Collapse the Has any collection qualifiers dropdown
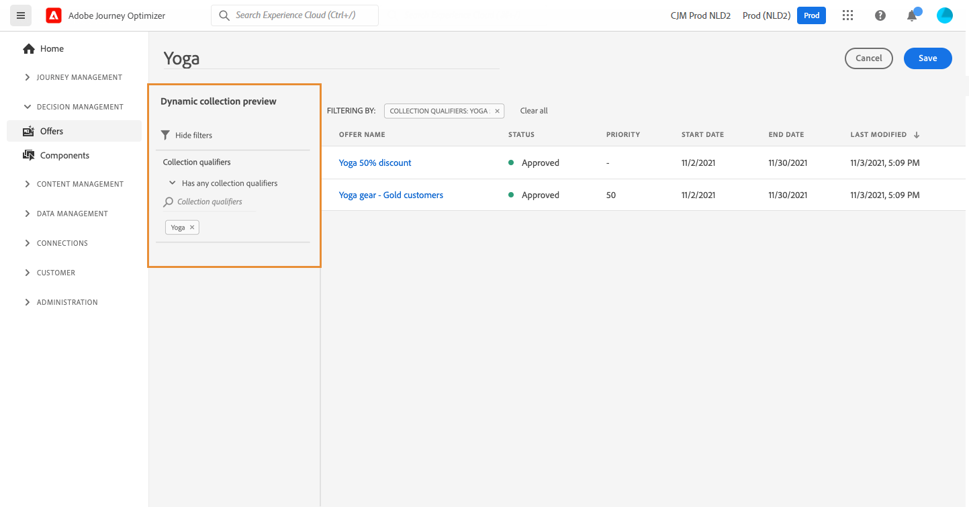This screenshot has width=969, height=507. coord(173,183)
